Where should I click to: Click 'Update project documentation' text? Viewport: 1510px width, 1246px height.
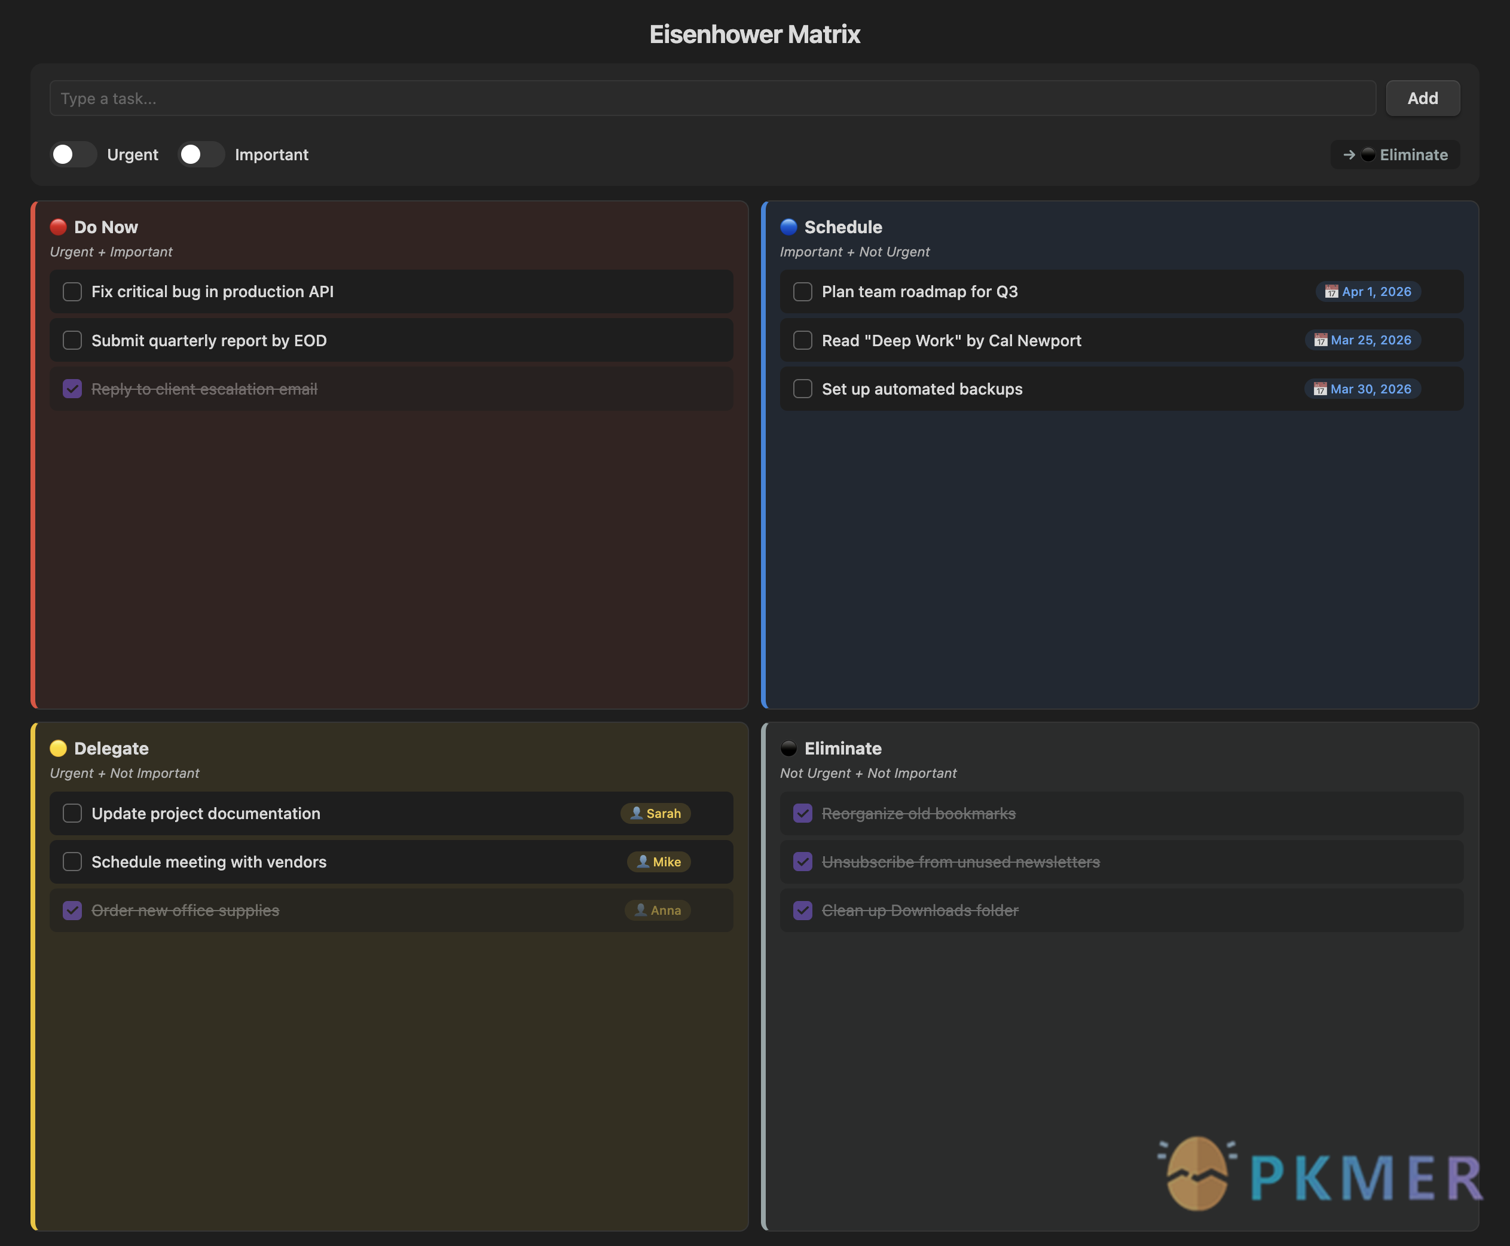coord(206,813)
